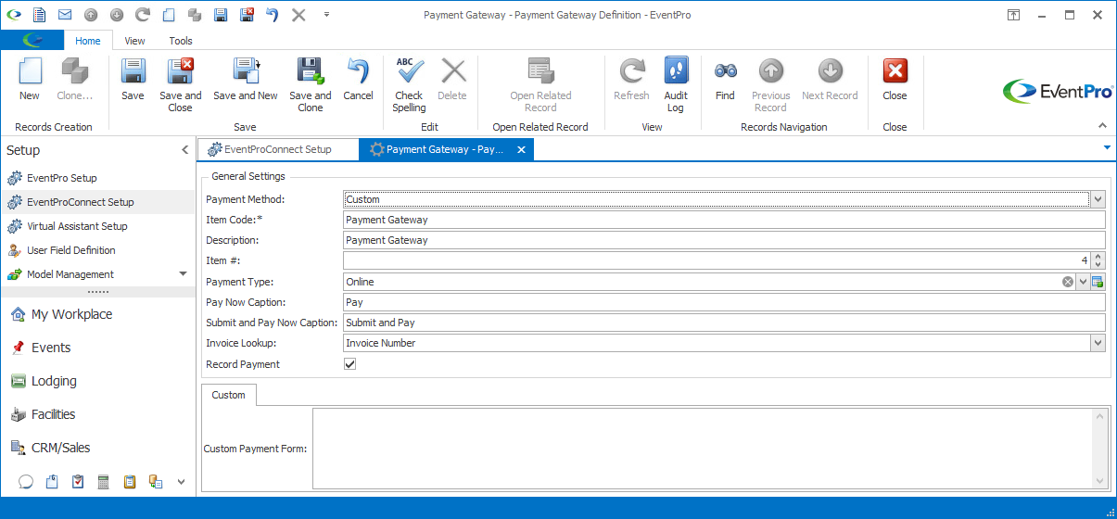Expand more navigation footer buttons chevron
This screenshot has height=519, width=1117.
(181, 482)
